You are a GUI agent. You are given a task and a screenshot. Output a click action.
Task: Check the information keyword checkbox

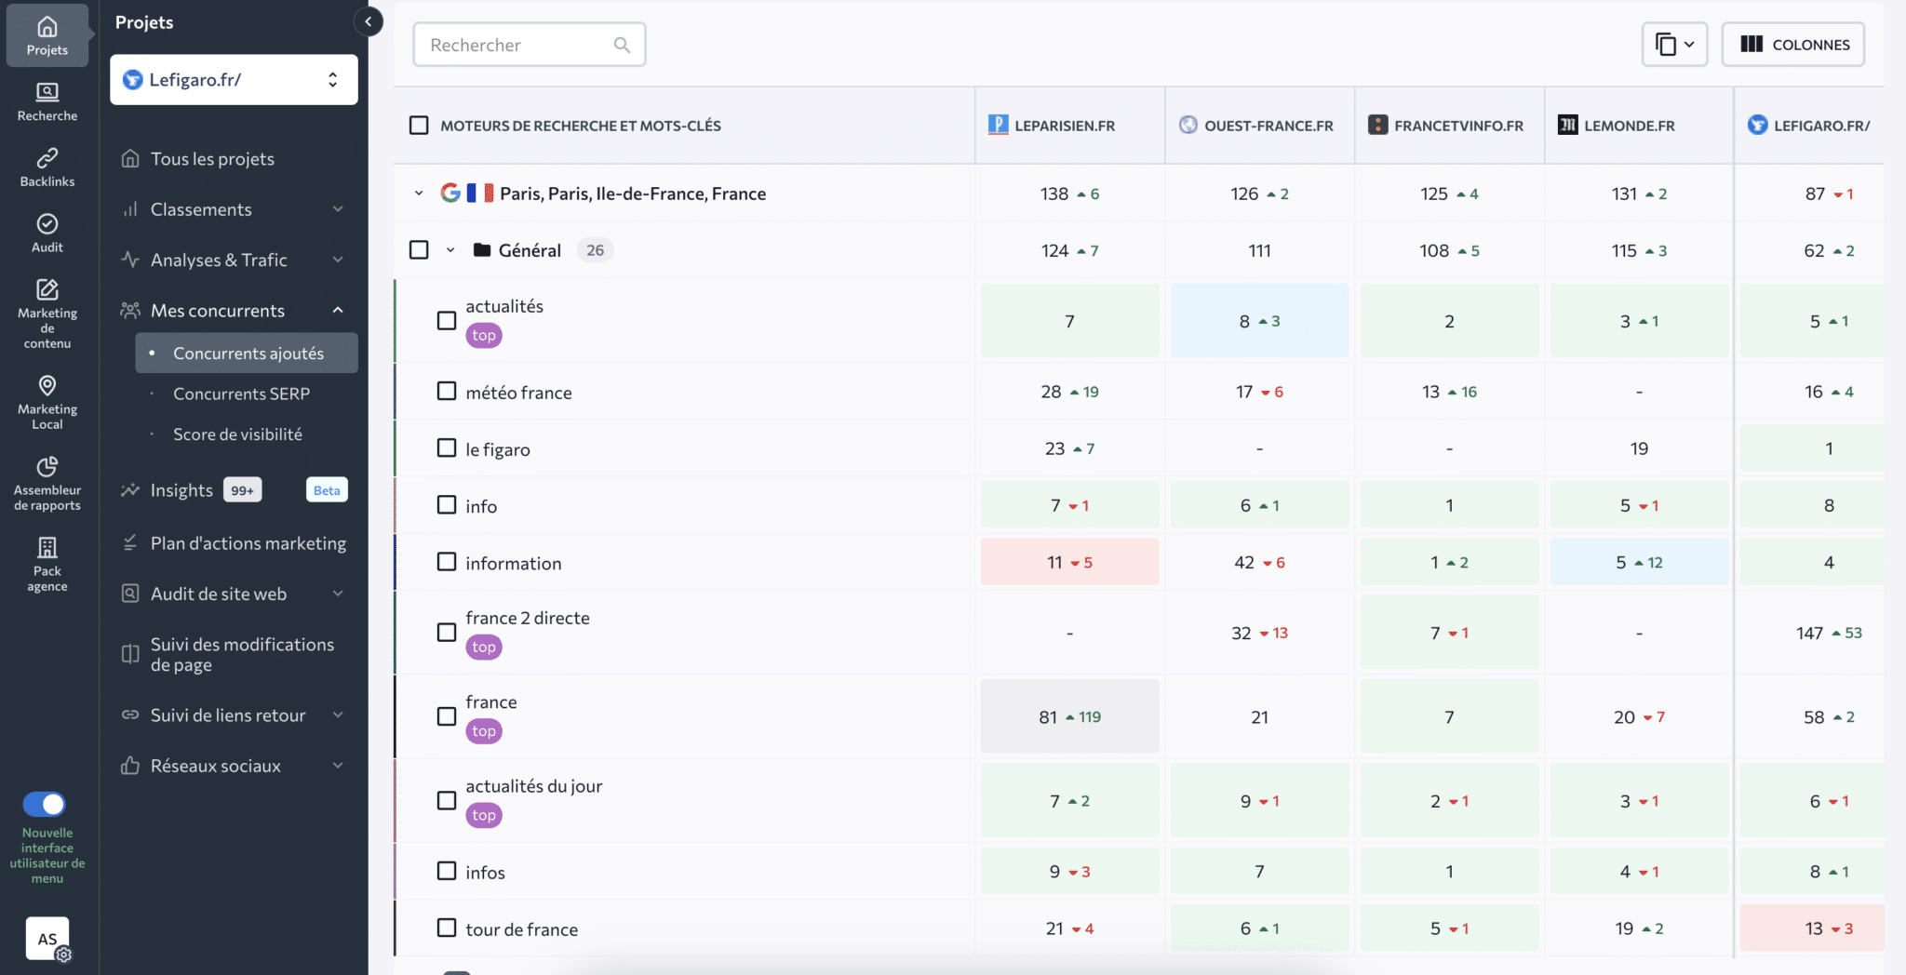[x=447, y=562]
